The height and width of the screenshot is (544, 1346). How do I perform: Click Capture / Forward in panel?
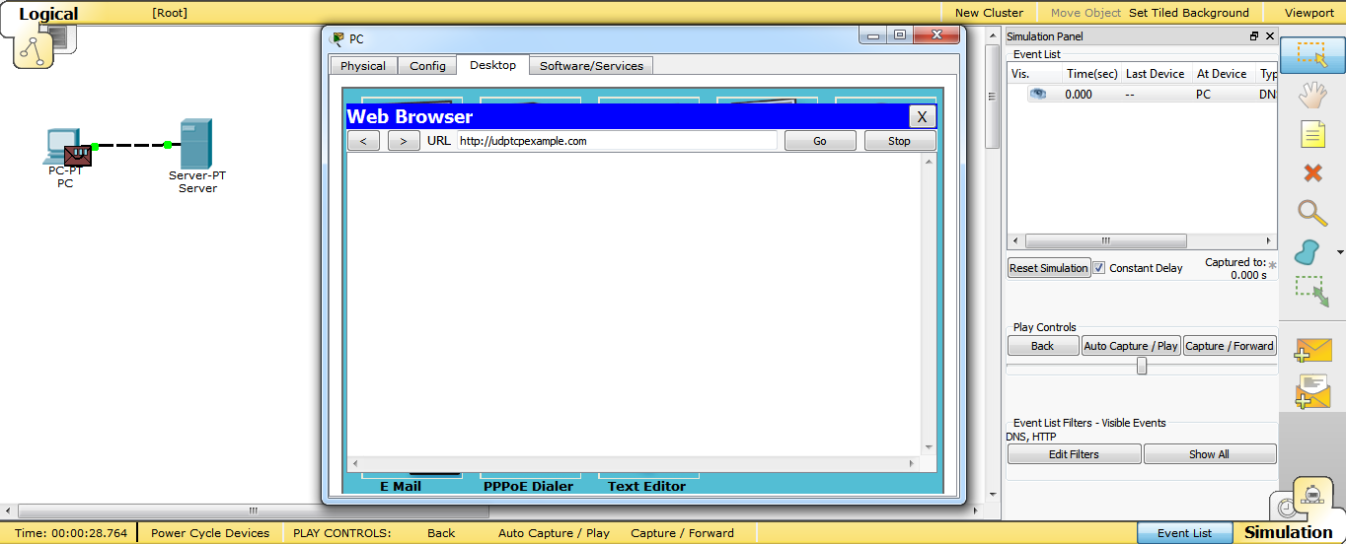tap(1230, 346)
